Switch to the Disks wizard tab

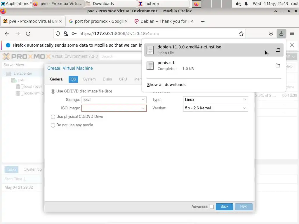[x=107, y=79]
